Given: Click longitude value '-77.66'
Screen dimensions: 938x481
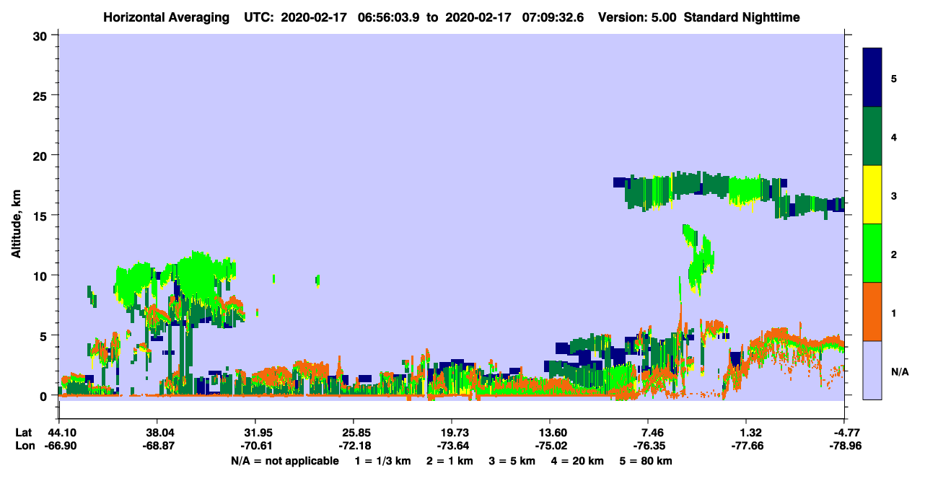Looking at the screenshot, I should point(746,446).
